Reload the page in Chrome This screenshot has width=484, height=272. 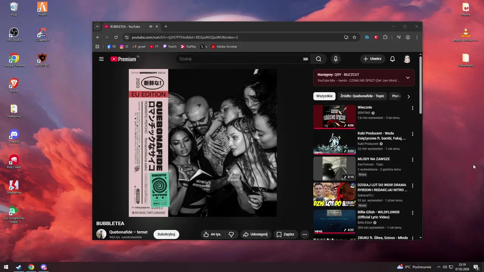coord(116,37)
